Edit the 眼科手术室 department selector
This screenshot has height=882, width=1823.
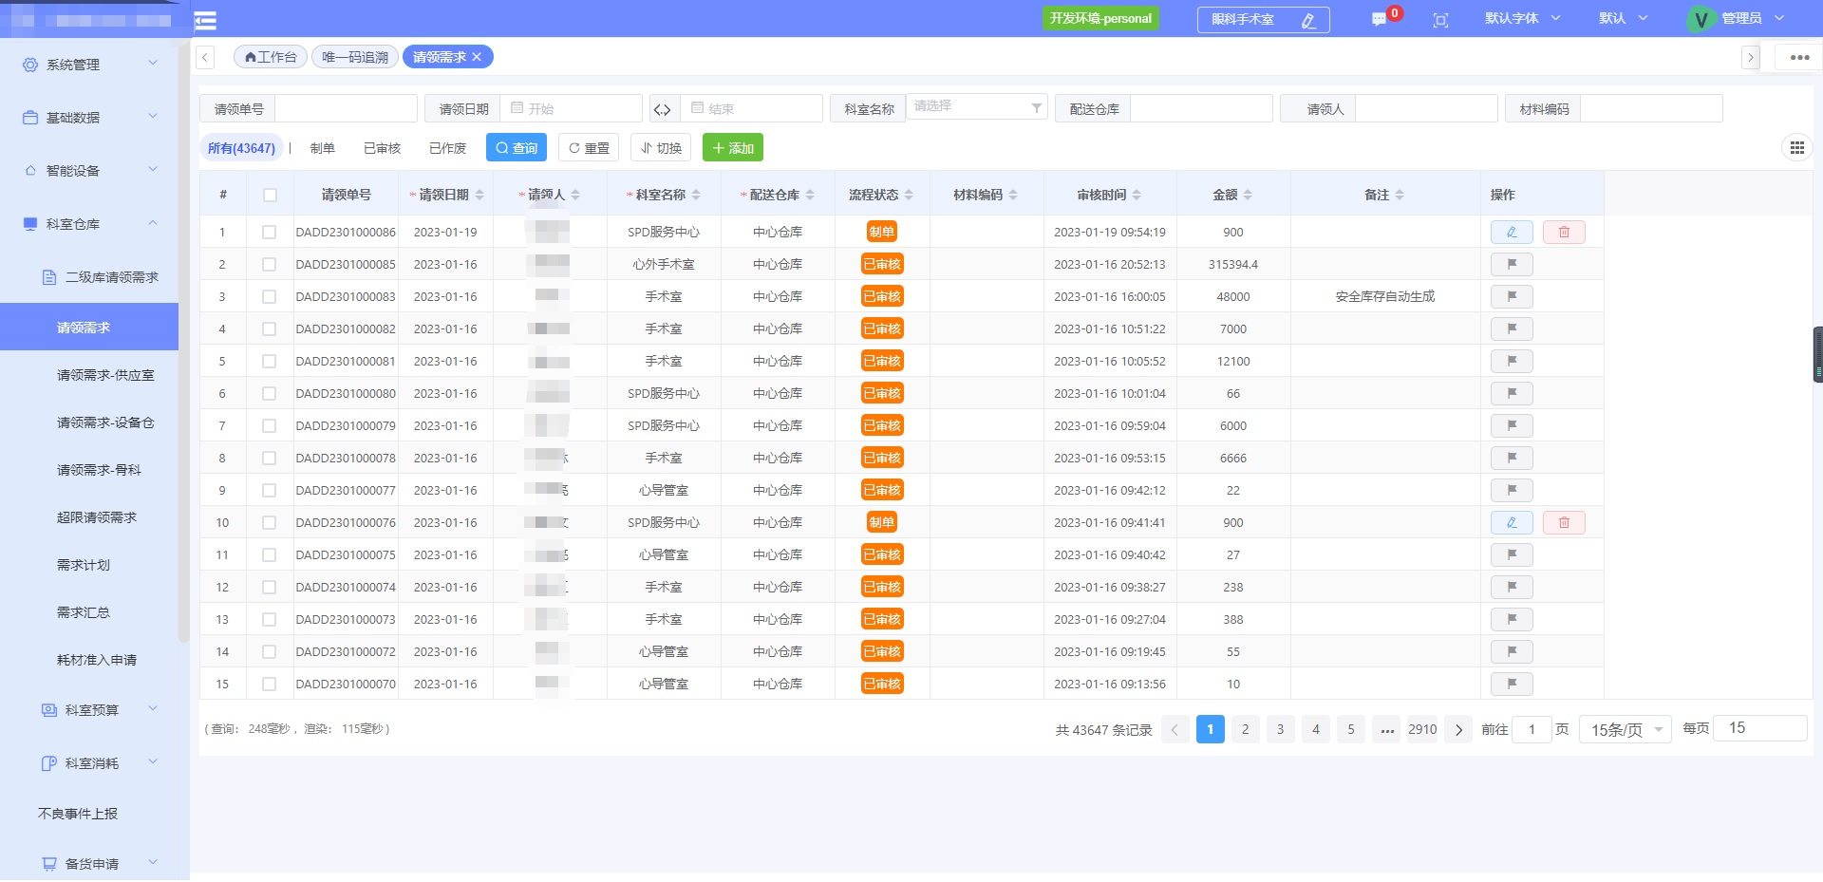pyautogui.click(x=1263, y=20)
